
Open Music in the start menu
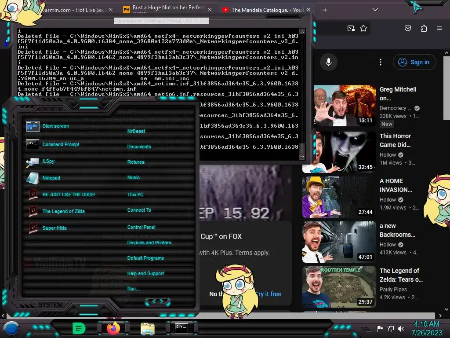pyautogui.click(x=134, y=178)
